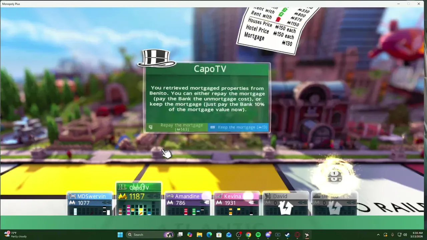Show hidden system tray icons

[378, 235]
